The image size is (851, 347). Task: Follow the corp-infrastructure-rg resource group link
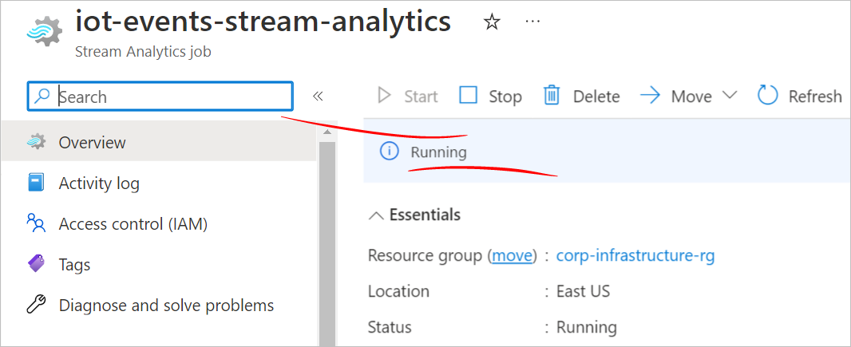(x=635, y=254)
